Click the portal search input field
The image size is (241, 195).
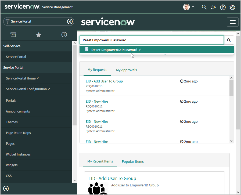[x=151, y=40]
